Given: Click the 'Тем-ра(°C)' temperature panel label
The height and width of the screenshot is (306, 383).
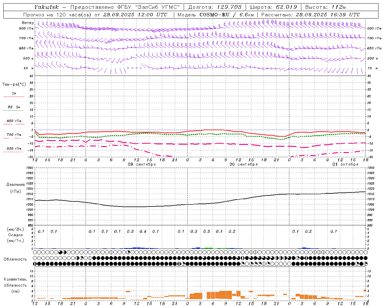Looking at the screenshot, I should click(x=14, y=85).
